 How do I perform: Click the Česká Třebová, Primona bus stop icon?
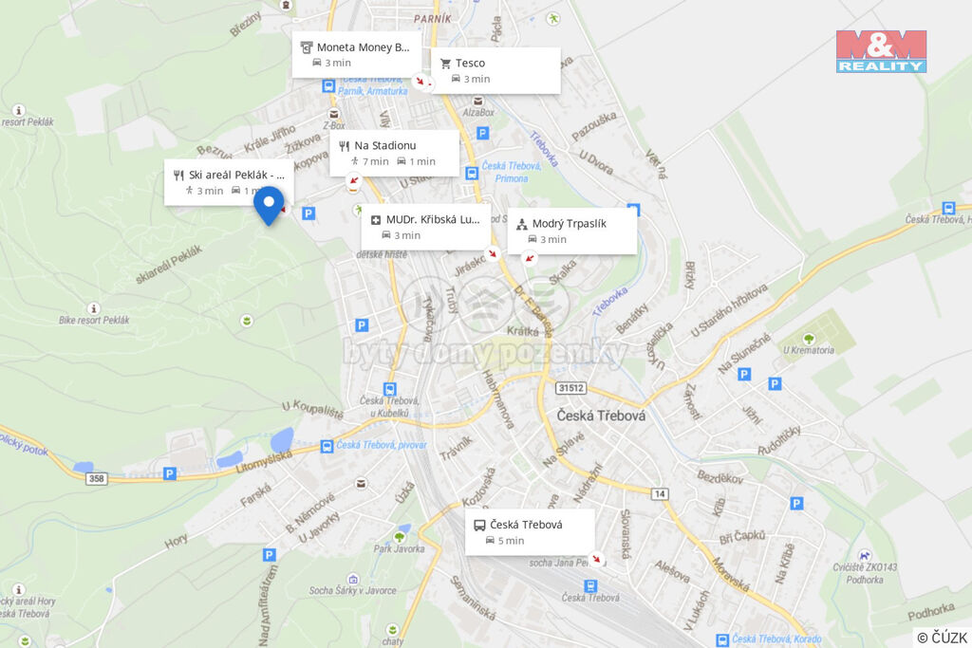pyautogui.click(x=472, y=173)
